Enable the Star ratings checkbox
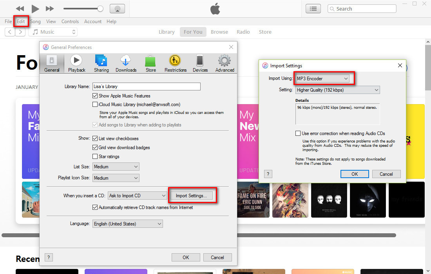The image size is (431, 274). tap(95, 157)
